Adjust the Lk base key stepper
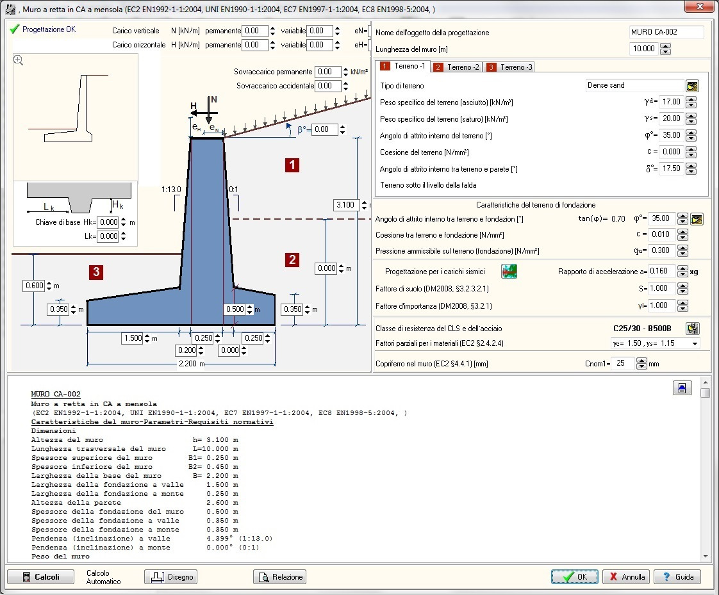This screenshot has width=719, height=595. coord(123,236)
